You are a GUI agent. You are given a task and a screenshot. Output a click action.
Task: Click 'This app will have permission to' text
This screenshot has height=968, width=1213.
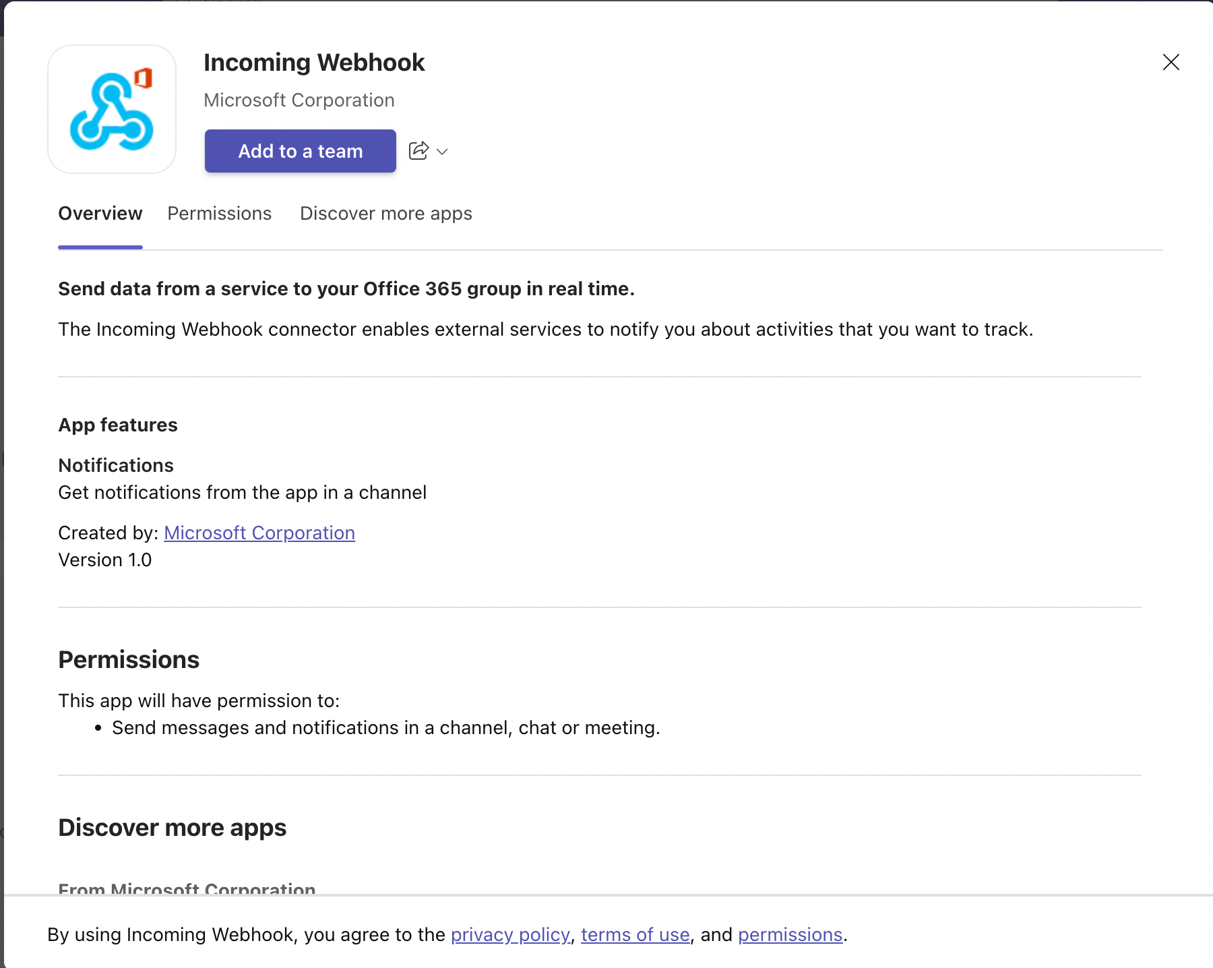(199, 701)
